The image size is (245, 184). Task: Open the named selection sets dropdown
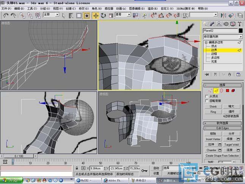(x=204, y=15)
